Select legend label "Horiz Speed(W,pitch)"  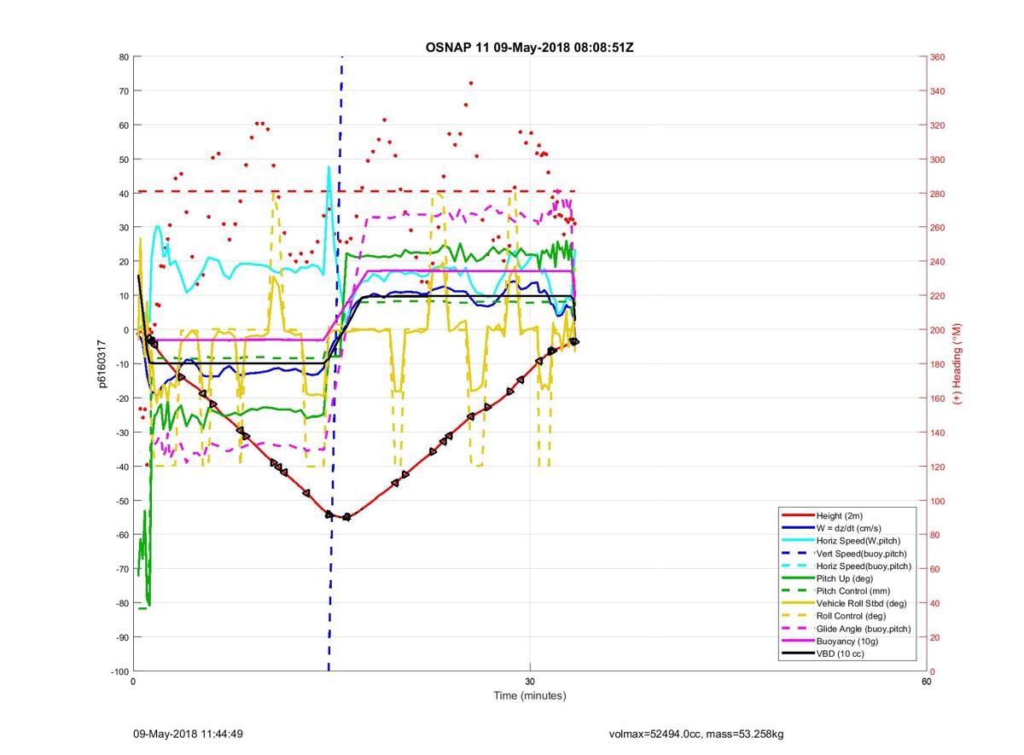coord(858,541)
